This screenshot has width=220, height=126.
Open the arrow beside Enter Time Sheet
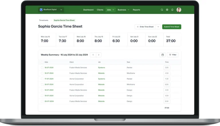click(158, 27)
